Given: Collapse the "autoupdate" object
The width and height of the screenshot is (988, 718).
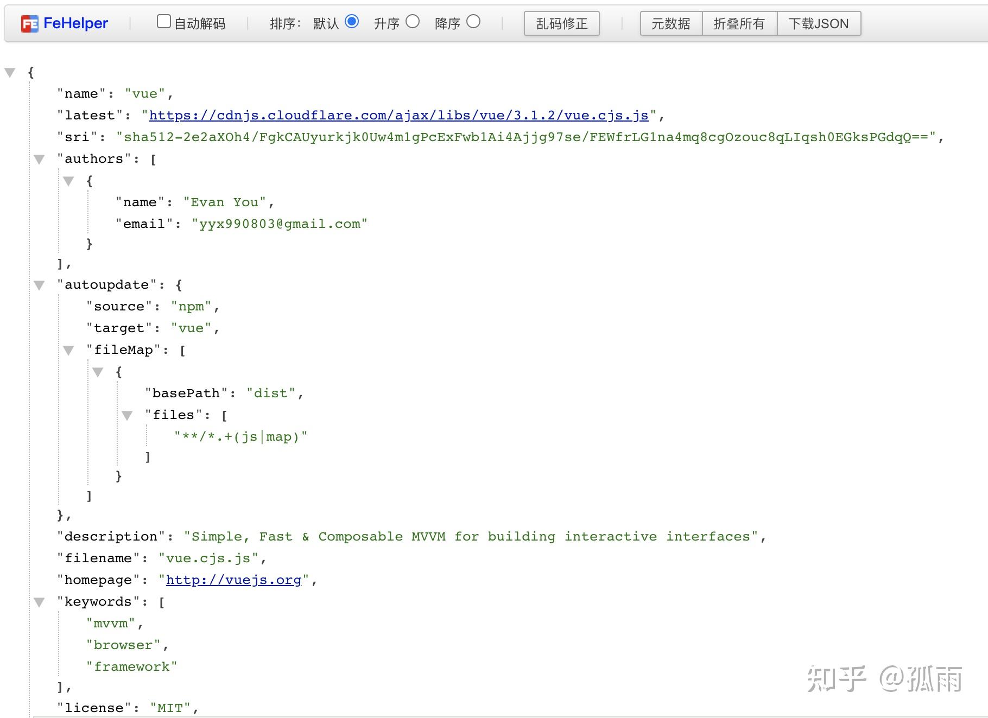Looking at the screenshot, I should (39, 285).
